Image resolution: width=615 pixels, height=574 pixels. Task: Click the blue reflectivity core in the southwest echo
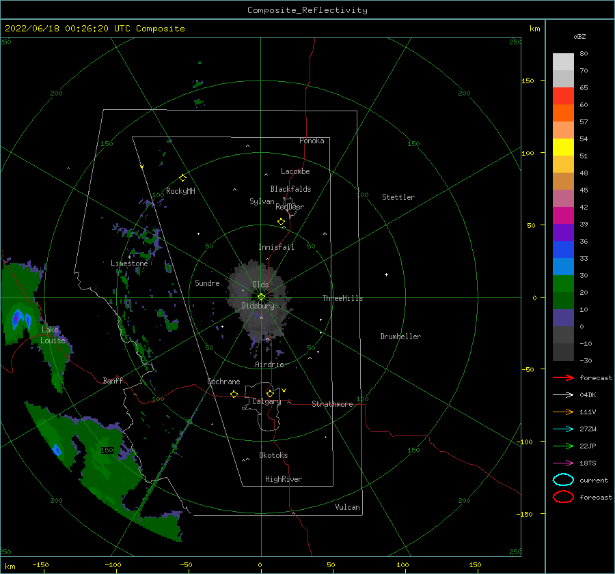[57, 450]
